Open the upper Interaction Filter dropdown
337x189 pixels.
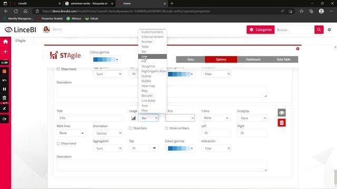(x=216, y=74)
